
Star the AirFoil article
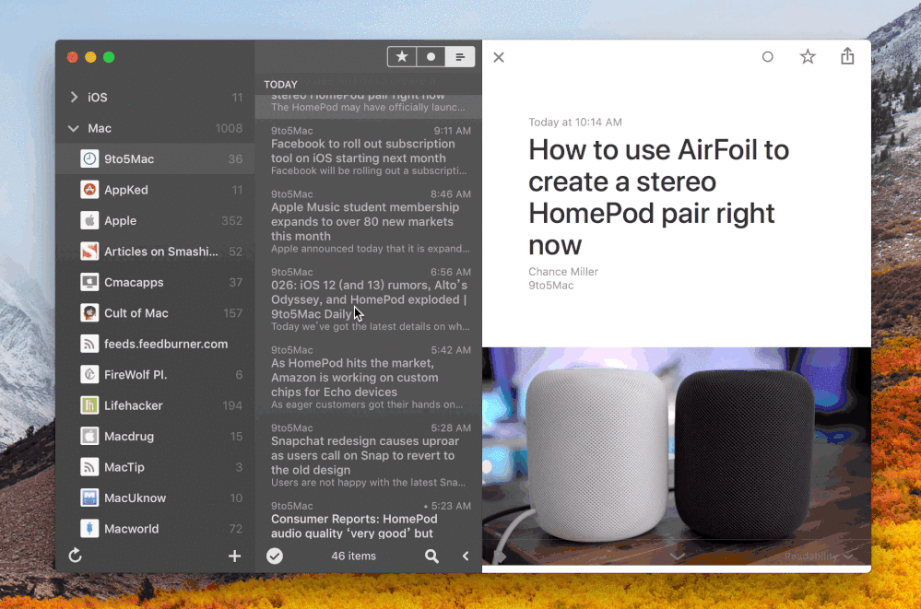coord(808,57)
